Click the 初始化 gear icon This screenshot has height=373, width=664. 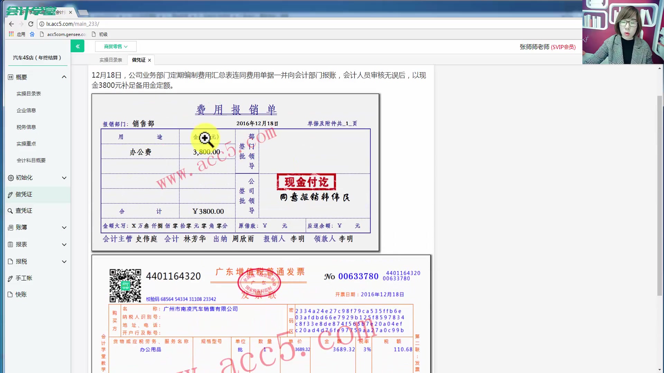(x=11, y=178)
